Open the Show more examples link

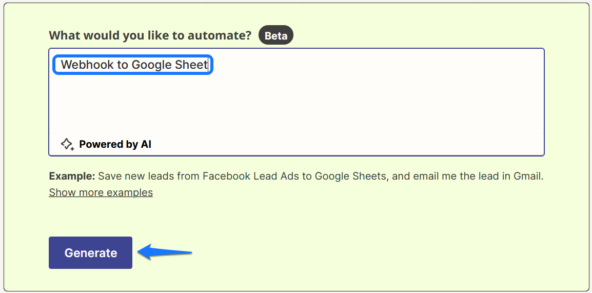(101, 192)
